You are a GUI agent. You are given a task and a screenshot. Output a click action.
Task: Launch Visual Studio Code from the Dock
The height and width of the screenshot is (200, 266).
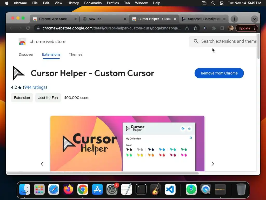pos(170,189)
